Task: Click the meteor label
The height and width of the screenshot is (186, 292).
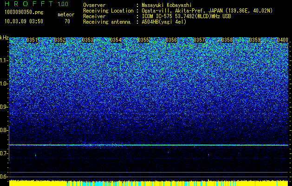Action: [66, 14]
